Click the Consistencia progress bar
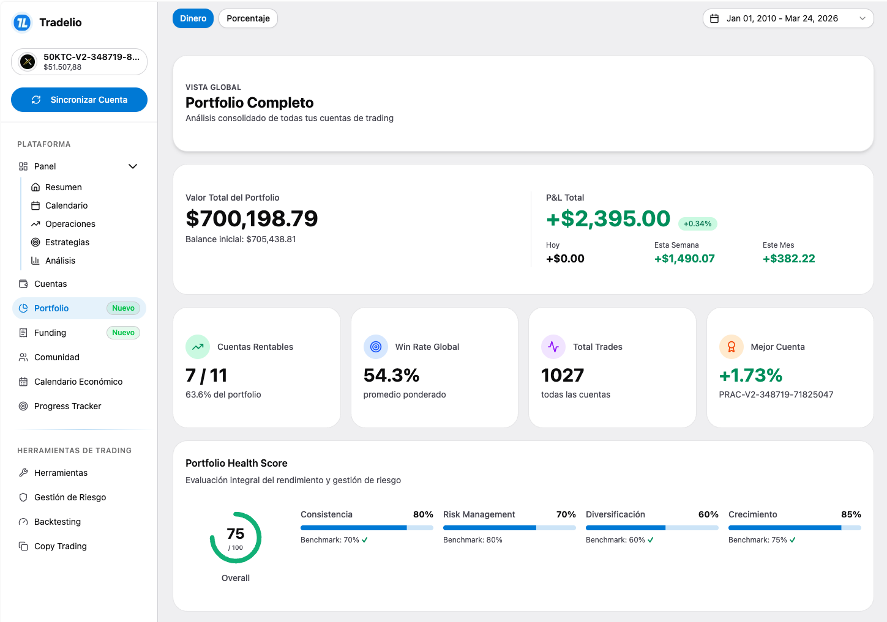 (x=367, y=527)
